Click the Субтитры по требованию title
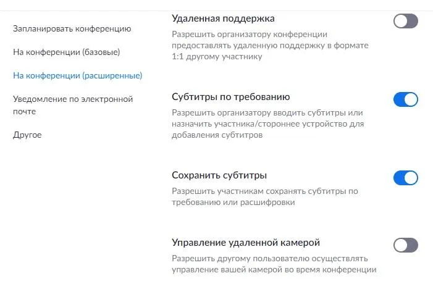Viewport: 433px width, 289px height. coord(230,96)
